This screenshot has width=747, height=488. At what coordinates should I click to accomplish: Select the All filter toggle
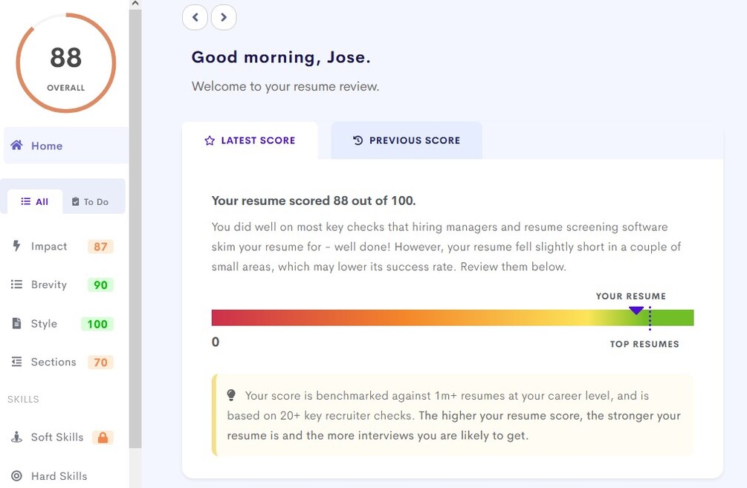[x=35, y=201]
